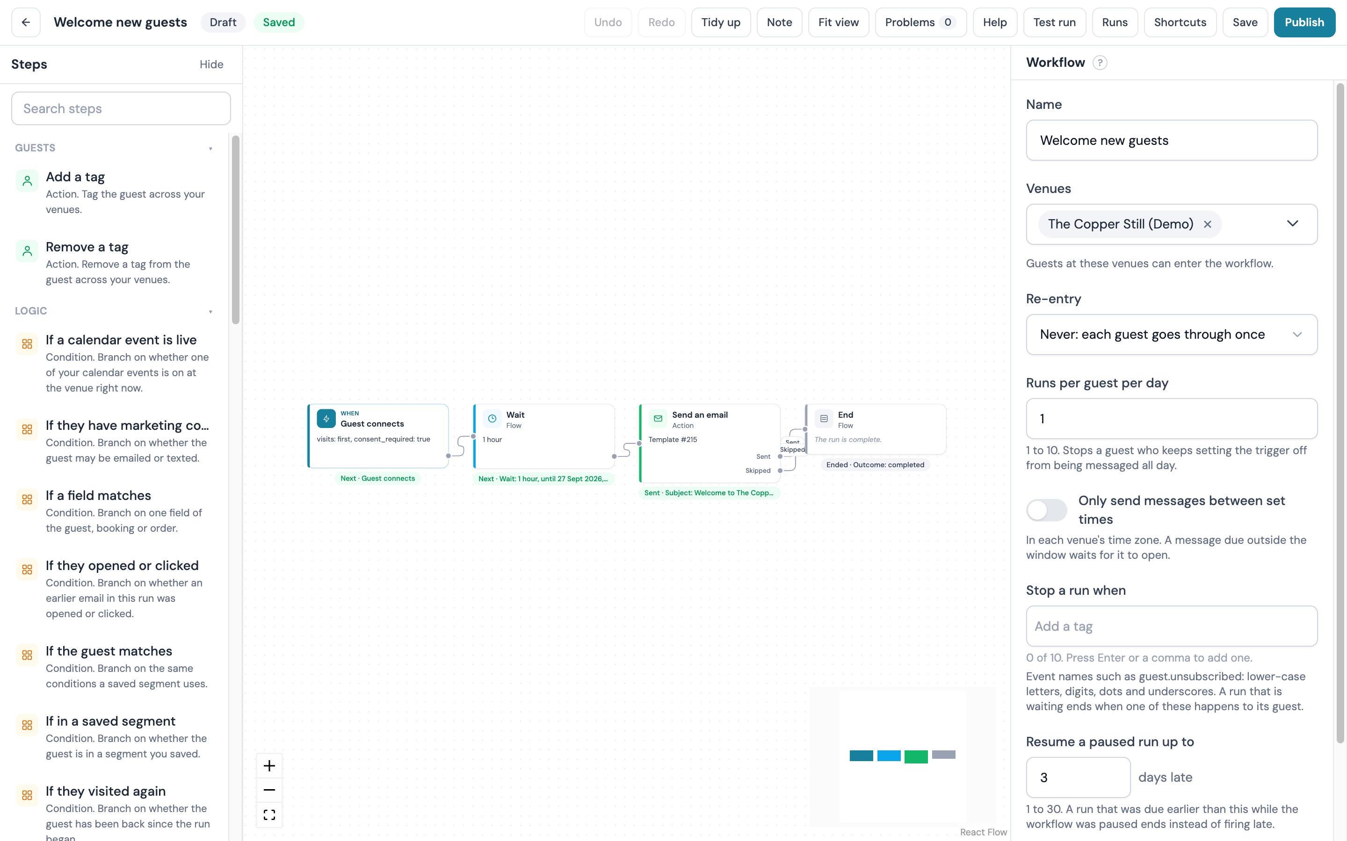Go back using the arrow button

point(26,22)
